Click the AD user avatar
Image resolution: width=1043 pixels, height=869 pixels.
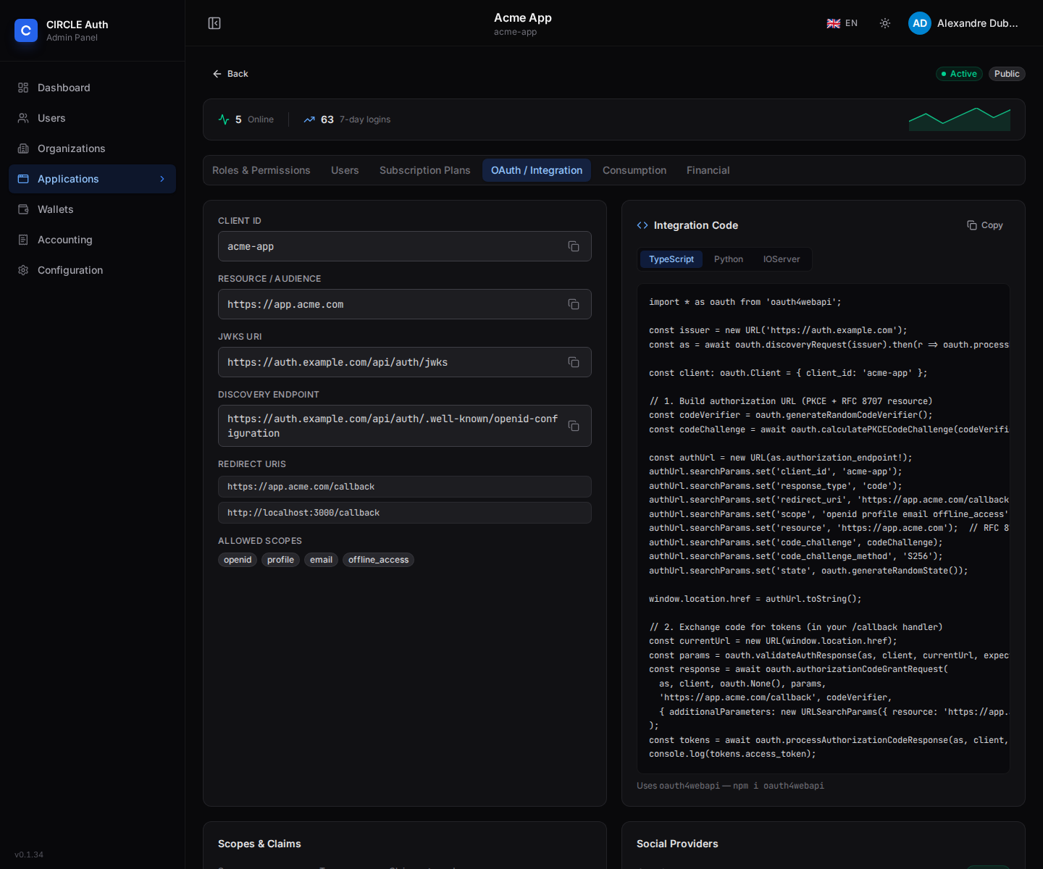(920, 23)
